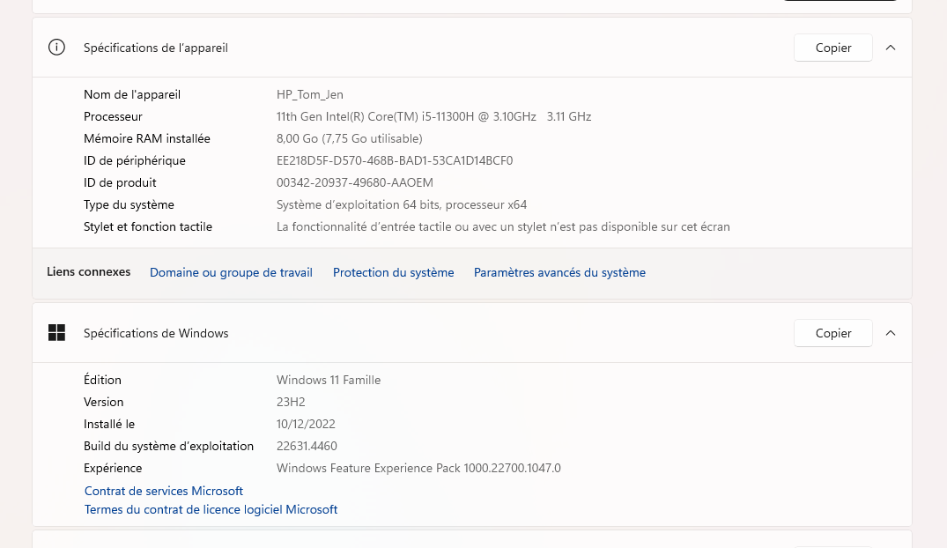Collapse the Spécifications de l'appareil section
The image size is (947, 548).
tap(891, 48)
